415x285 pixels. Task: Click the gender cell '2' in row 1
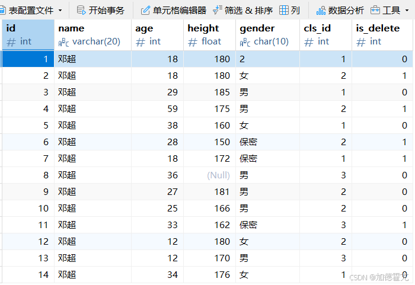267,59
